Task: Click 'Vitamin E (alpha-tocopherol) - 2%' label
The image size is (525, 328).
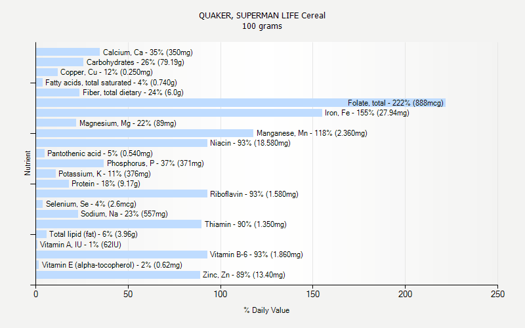Action: 112,265
